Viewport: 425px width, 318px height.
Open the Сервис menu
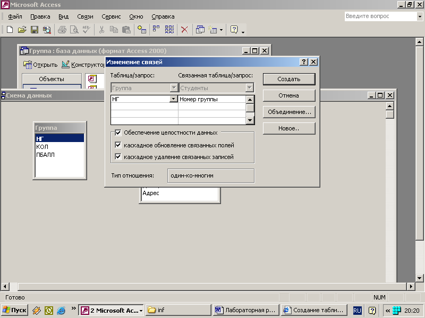111,16
